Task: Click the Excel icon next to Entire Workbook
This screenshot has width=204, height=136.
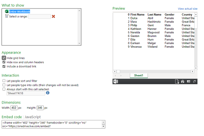Action: (x=7, y=11)
